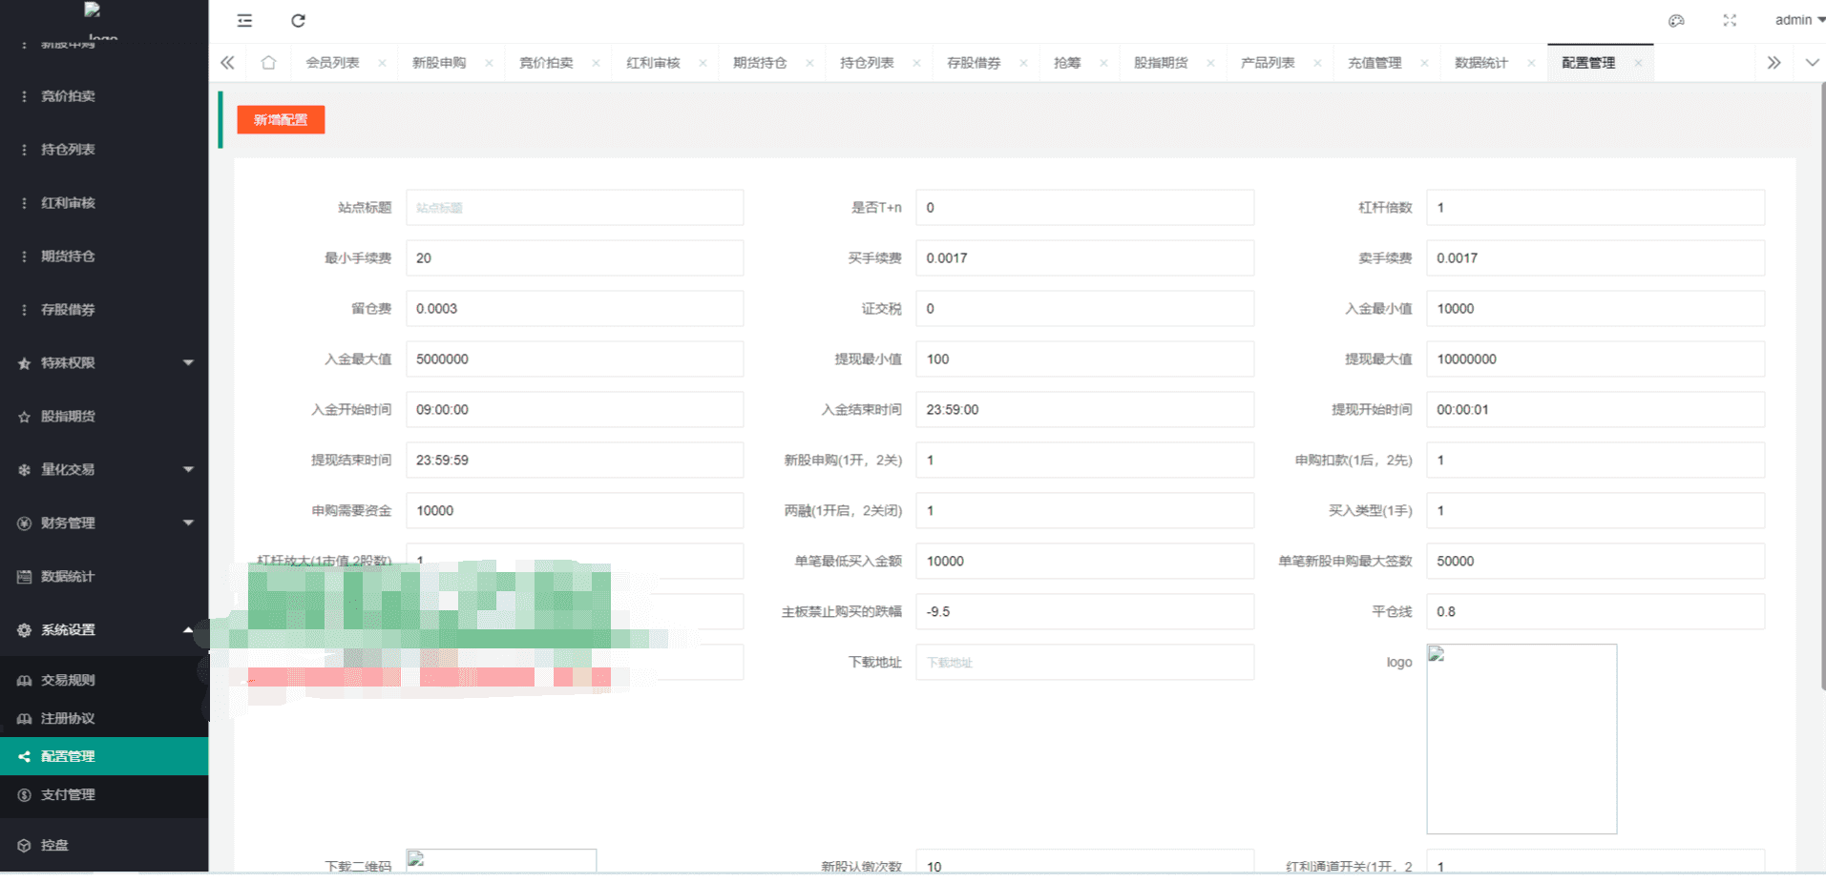1826x882 pixels.
Task: Collapse the 系统设置 sidebar menu
Action: point(104,630)
